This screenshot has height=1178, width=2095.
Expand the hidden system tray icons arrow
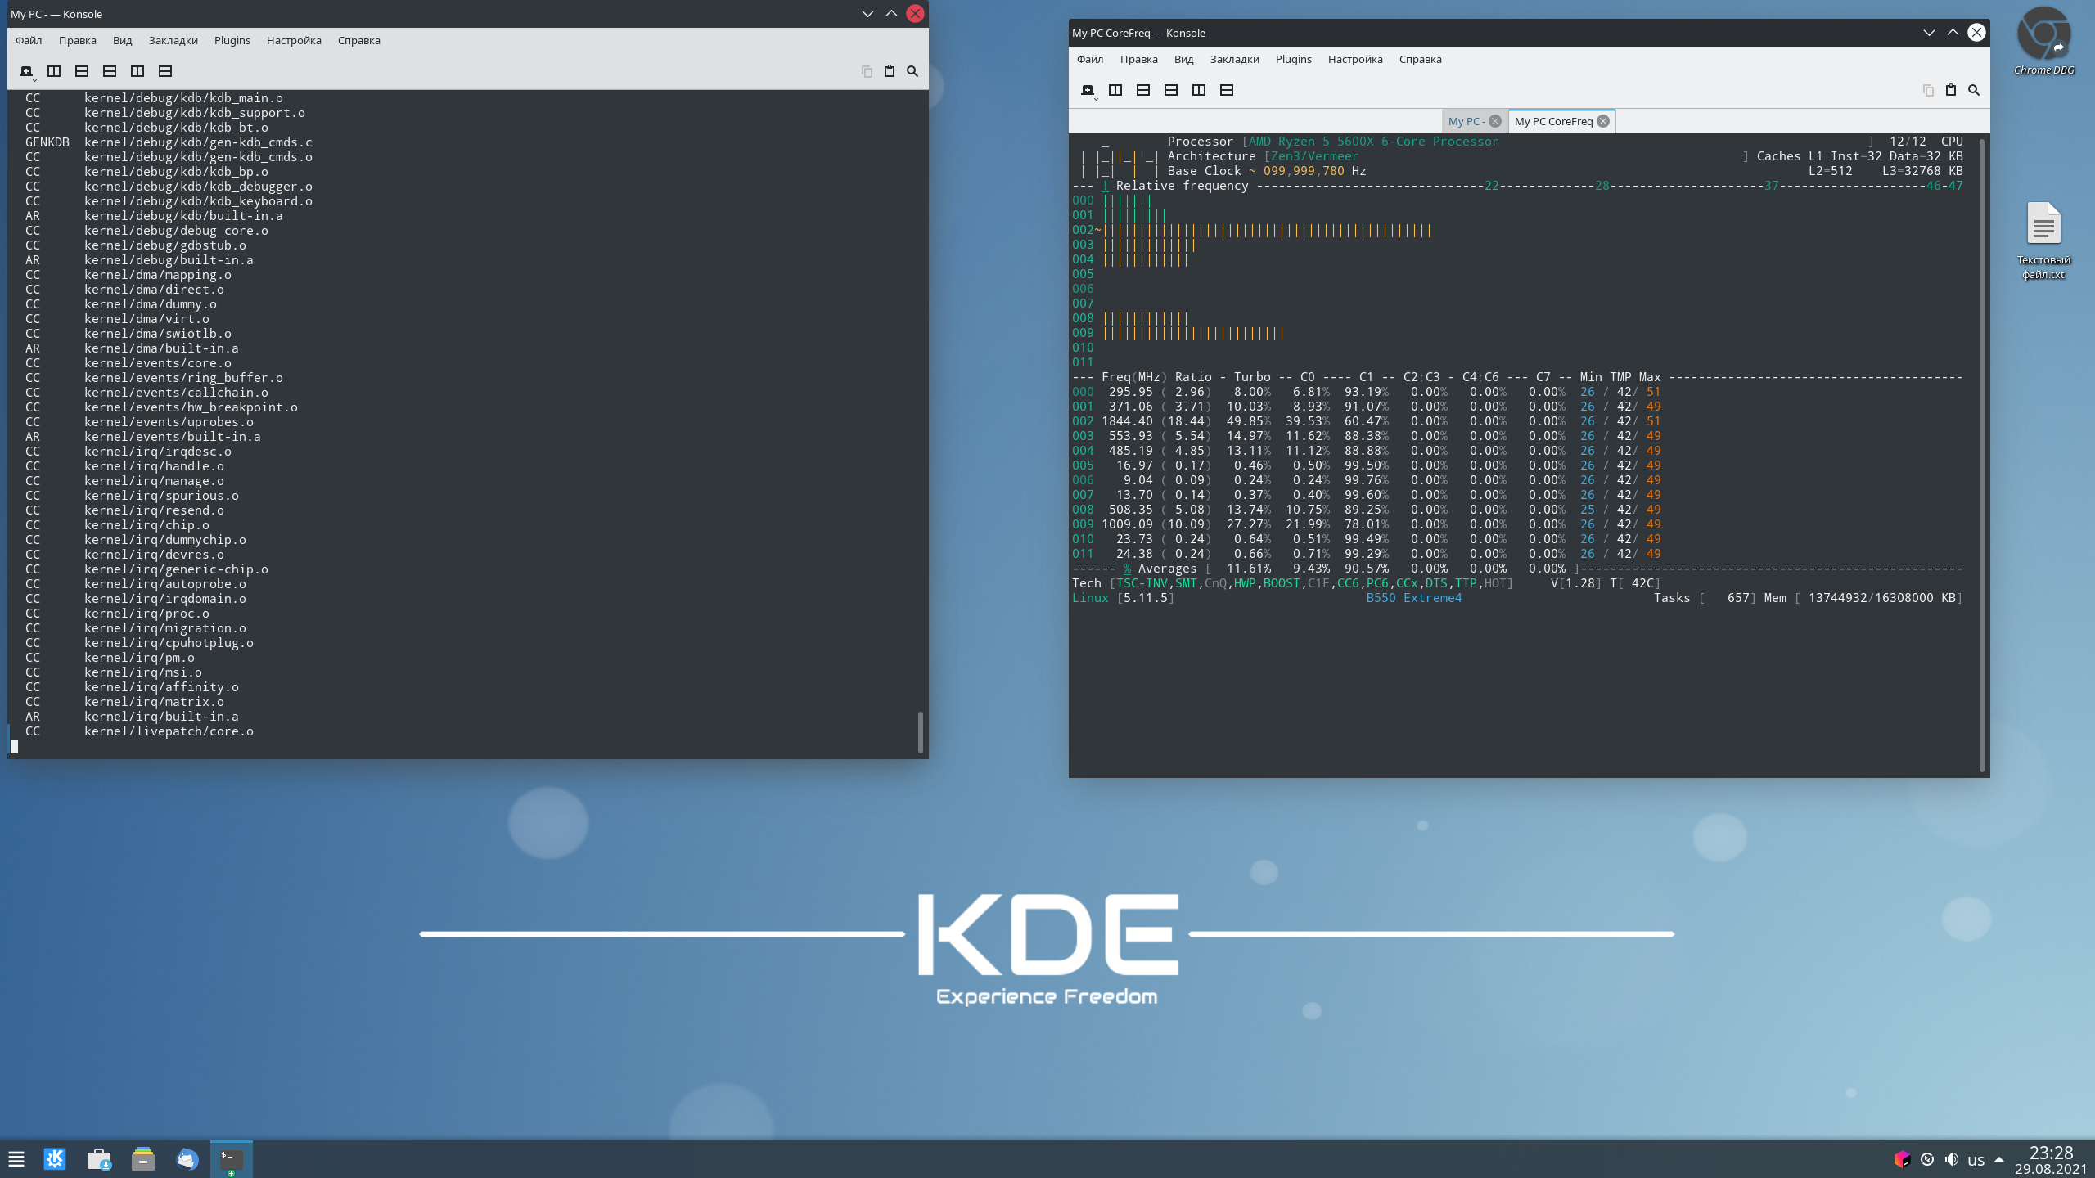[1999, 1159]
